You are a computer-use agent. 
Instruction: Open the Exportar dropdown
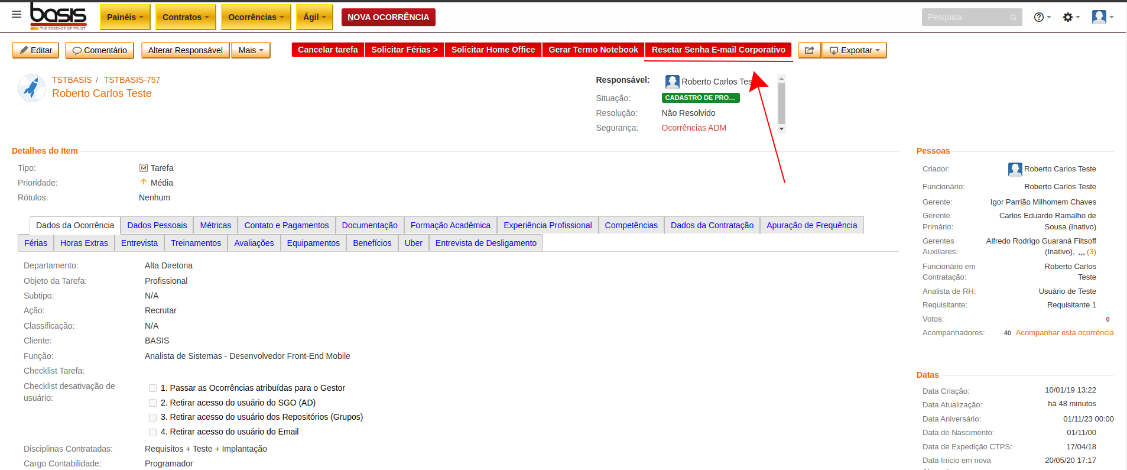click(854, 50)
